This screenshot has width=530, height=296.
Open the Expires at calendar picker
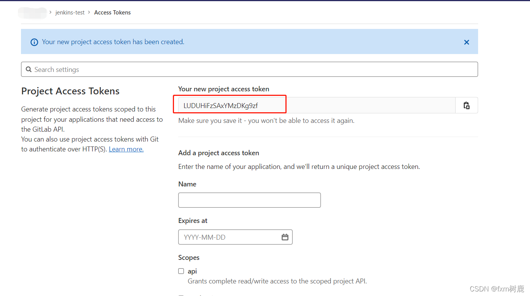pyautogui.click(x=285, y=237)
